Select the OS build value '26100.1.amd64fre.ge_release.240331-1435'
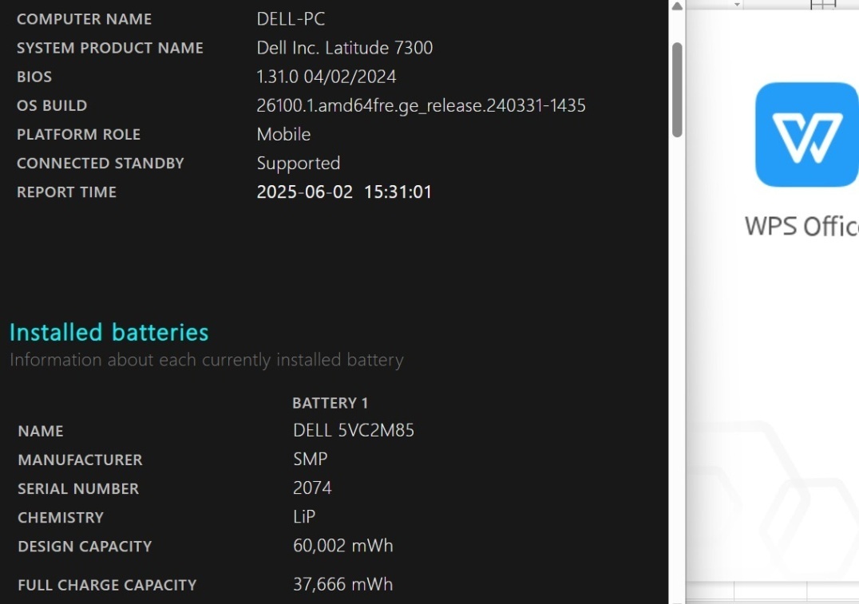The width and height of the screenshot is (859, 604). tap(421, 105)
